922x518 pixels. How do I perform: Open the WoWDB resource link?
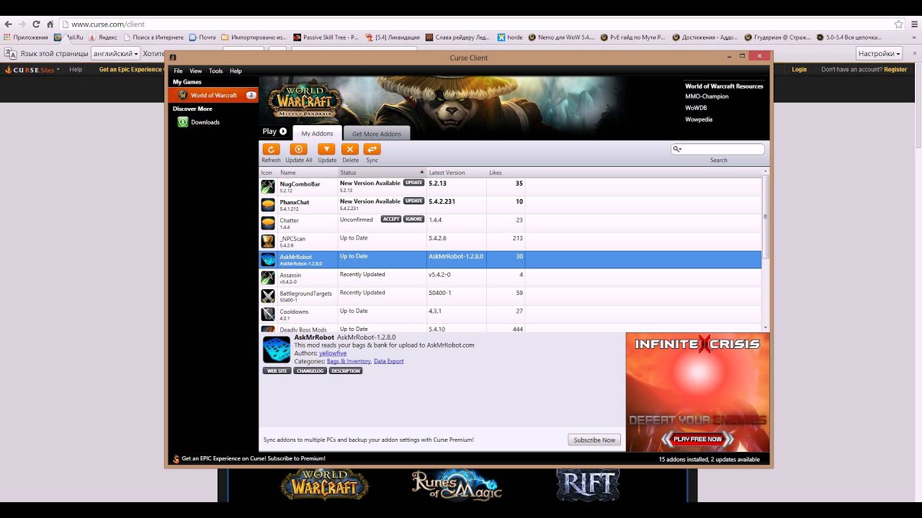(x=696, y=108)
